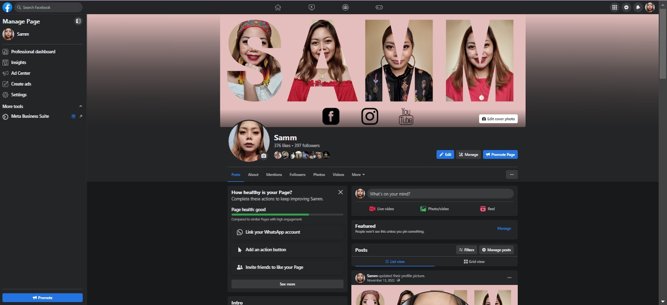Click the Manage link in Featured

[504, 228]
